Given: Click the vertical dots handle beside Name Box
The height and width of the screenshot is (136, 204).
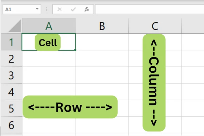Looking at the screenshot, I should pos(47,9).
